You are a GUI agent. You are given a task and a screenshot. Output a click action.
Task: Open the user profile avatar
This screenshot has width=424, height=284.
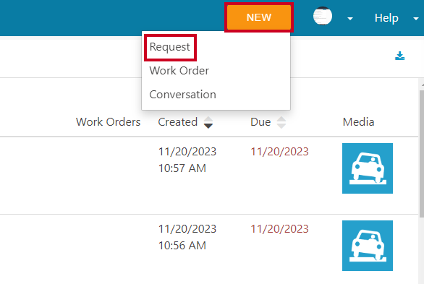tap(323, 16)
